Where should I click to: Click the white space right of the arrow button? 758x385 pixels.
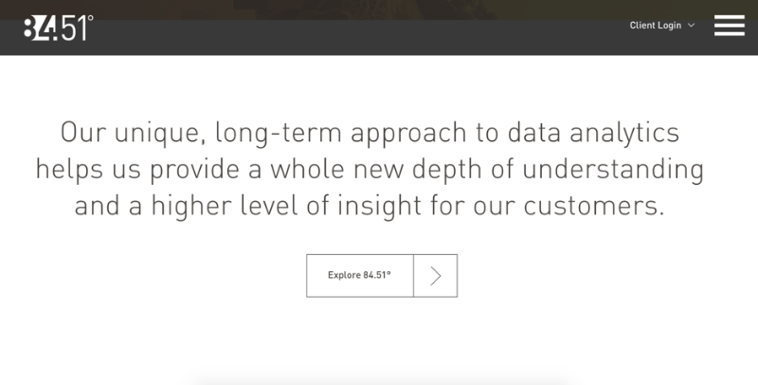(568, 275)
